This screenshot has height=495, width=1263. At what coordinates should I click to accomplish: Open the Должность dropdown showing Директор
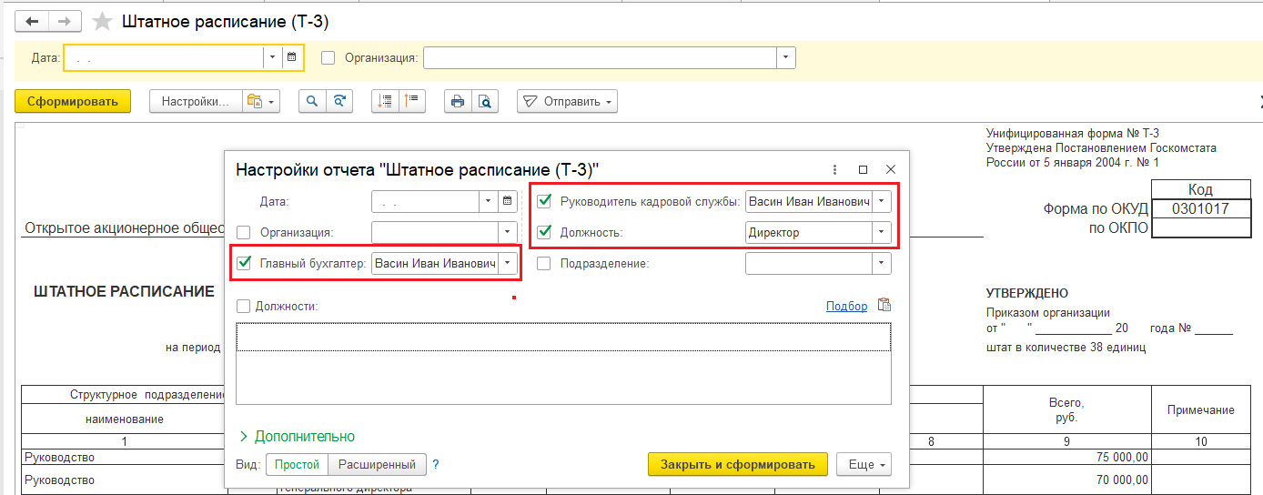pyautogui.click(x=881, y=232)
